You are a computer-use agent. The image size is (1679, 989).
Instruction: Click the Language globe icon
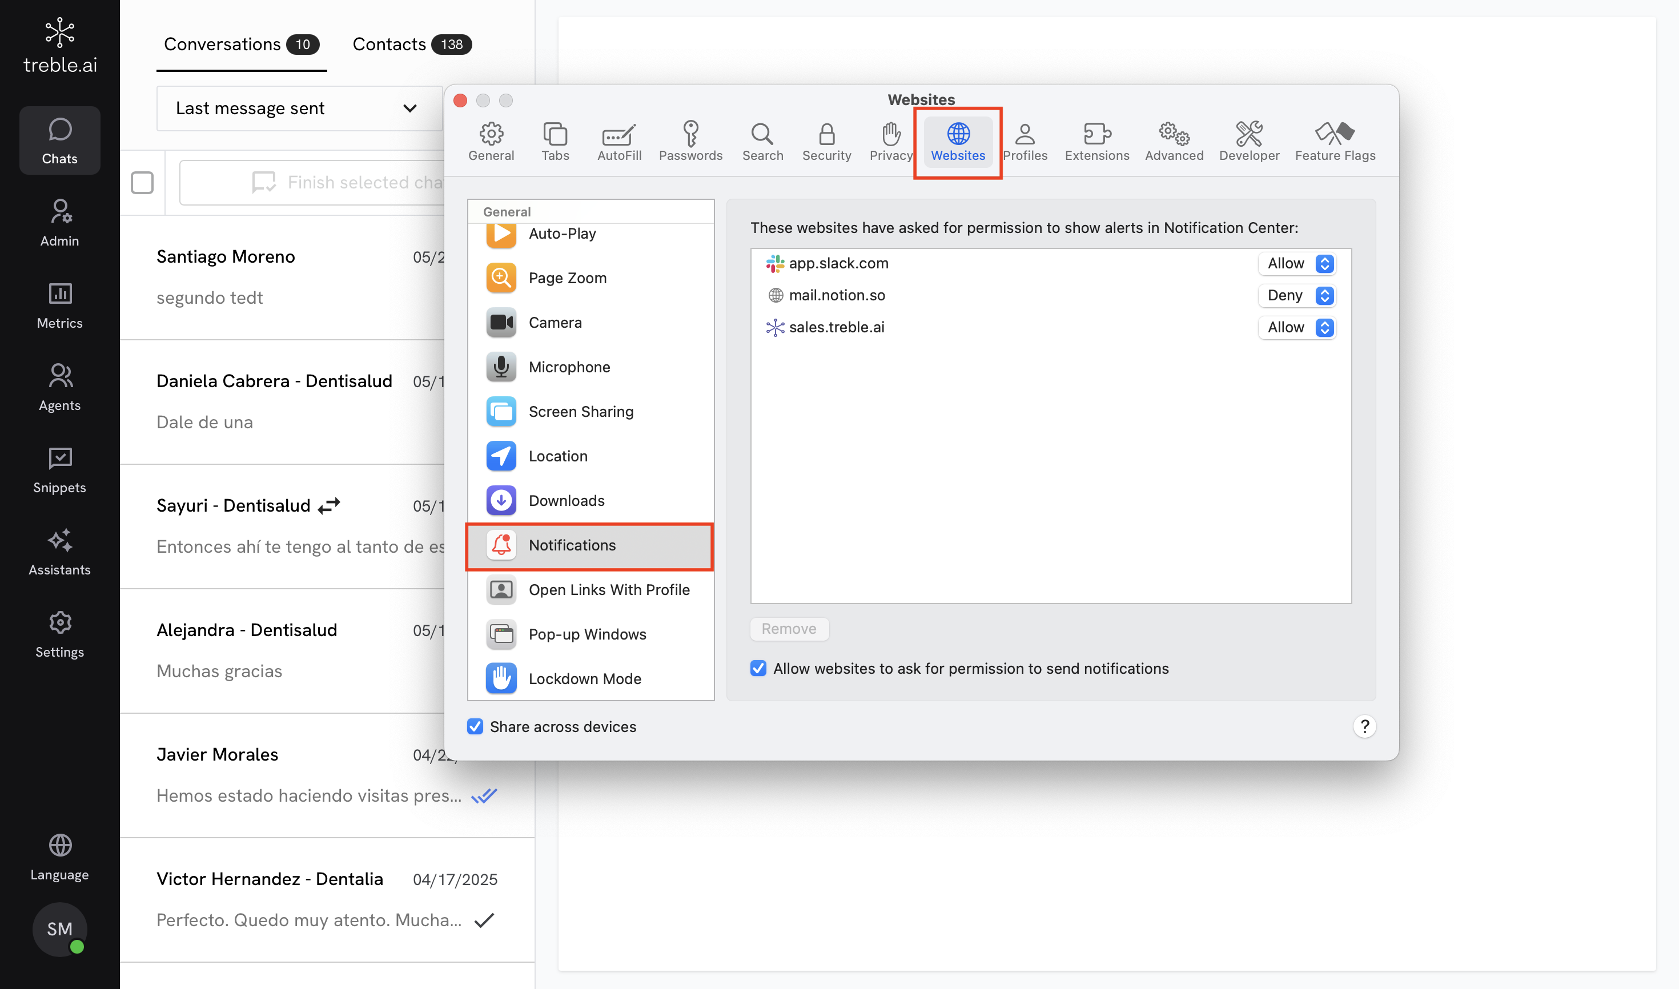click(59, 845)
